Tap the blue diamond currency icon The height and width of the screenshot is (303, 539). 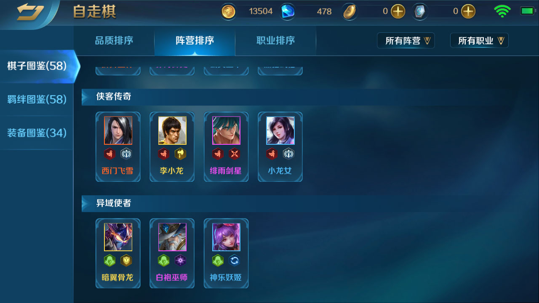[288, 11]
